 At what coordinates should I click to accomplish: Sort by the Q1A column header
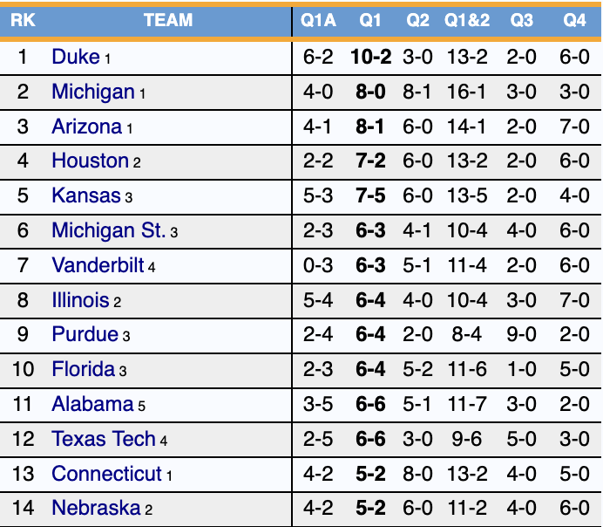tap(318, 20)
